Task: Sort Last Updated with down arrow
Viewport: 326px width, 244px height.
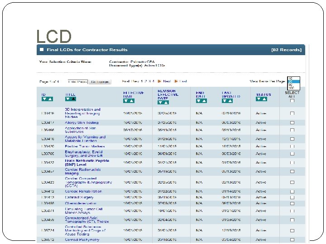Action: click(225, 101)
